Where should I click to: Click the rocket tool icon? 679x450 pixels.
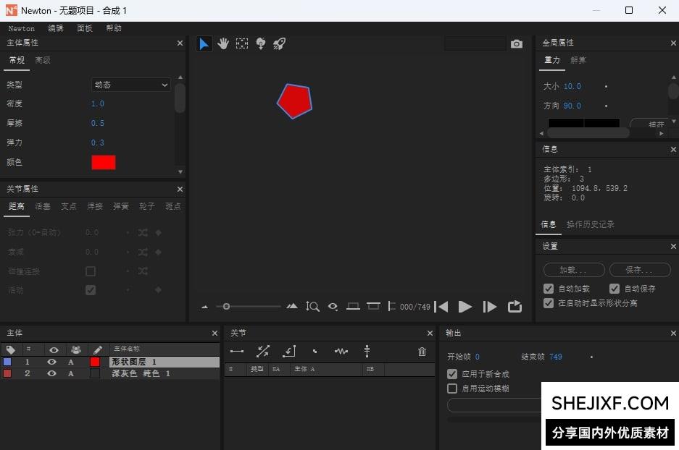click(279, 44)
